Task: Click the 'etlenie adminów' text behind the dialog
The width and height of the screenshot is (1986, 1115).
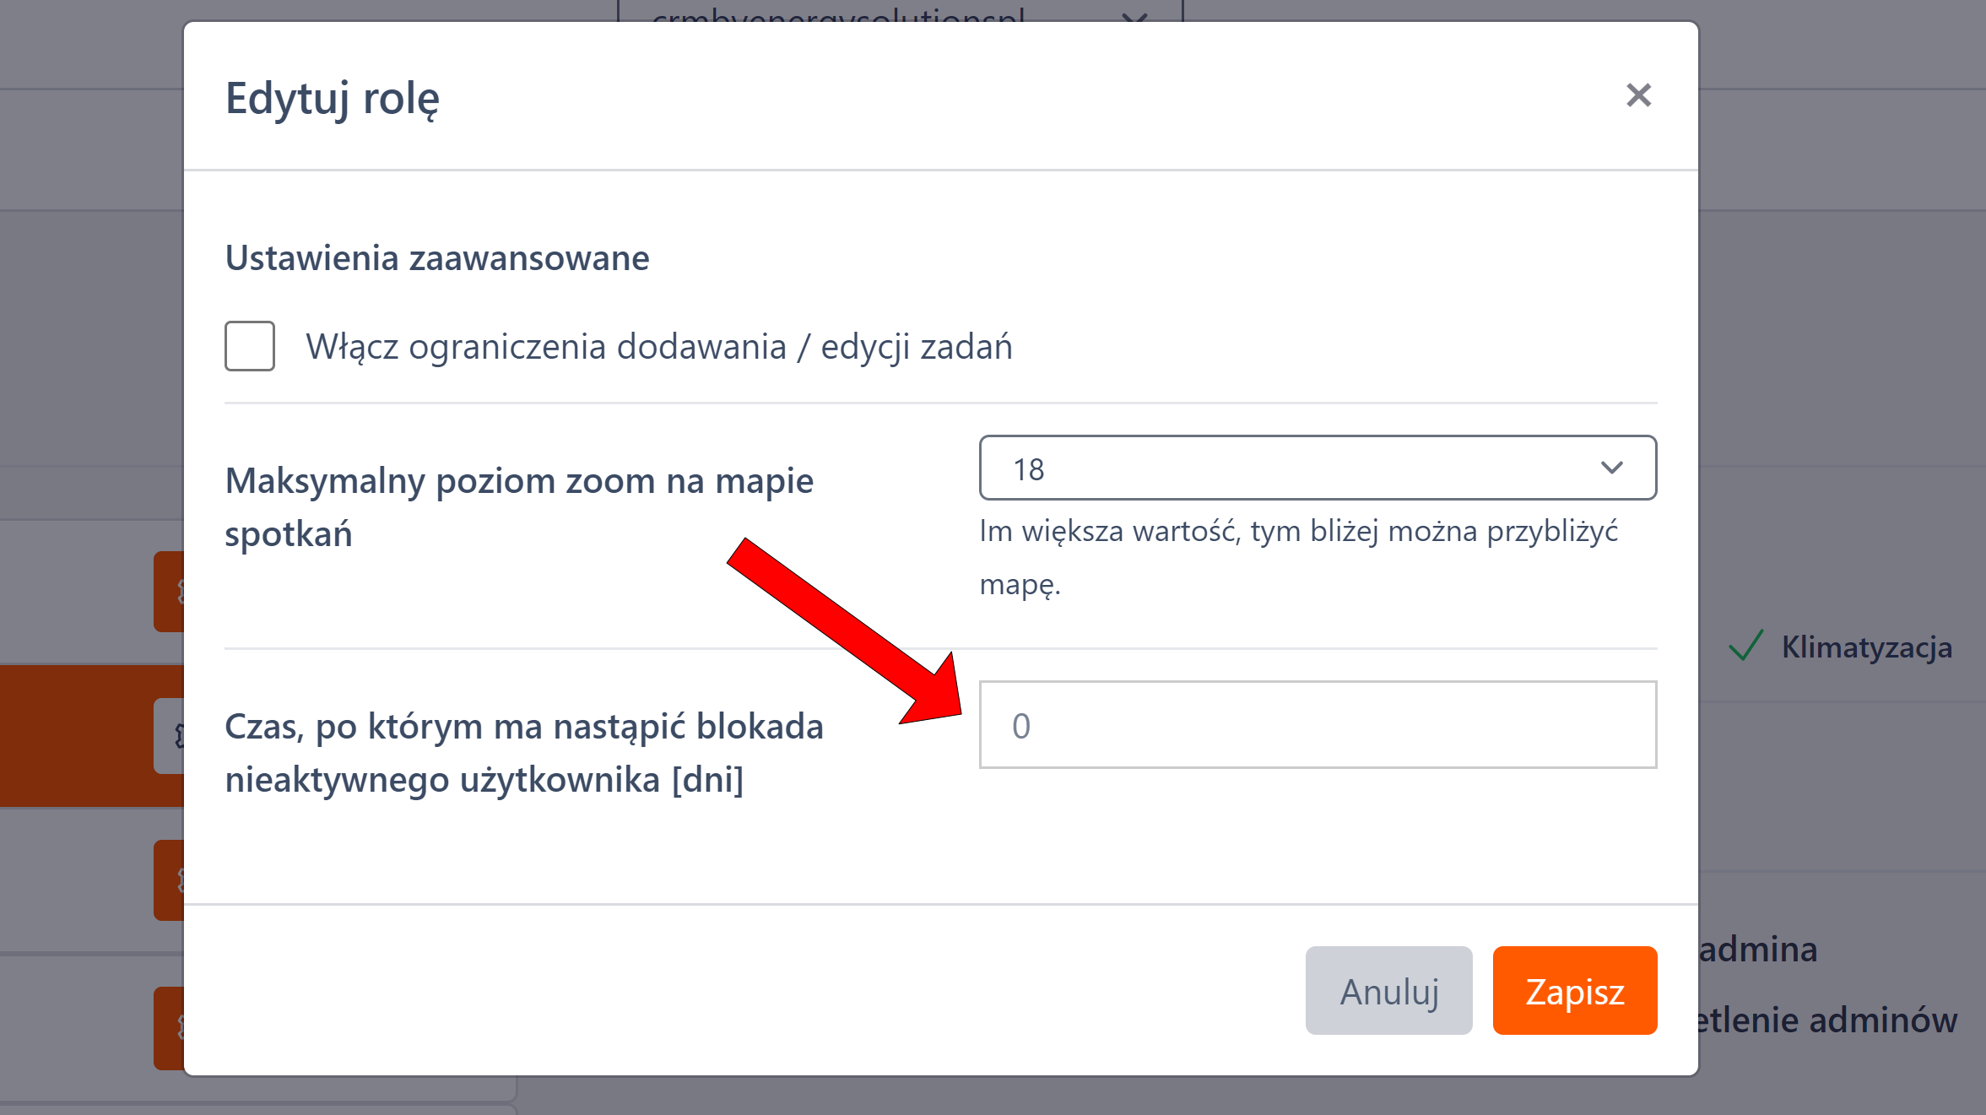Action: pyautogui.click(x=1826, y=1020)
